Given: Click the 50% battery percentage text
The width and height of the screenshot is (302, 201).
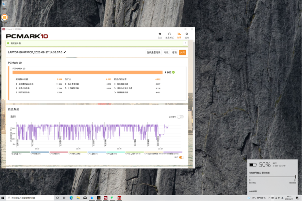Looking at the screenshot, I should coord(265,165).
